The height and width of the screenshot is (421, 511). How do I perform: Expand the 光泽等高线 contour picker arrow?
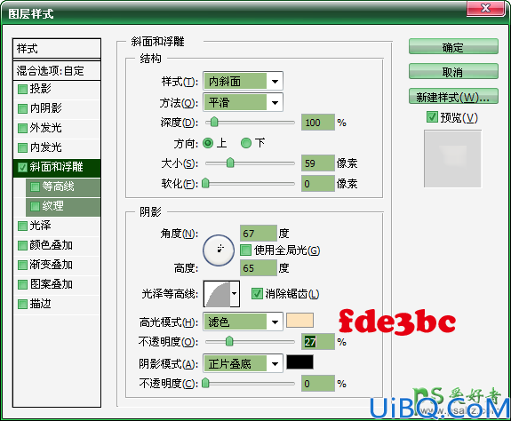pos(235,294)
